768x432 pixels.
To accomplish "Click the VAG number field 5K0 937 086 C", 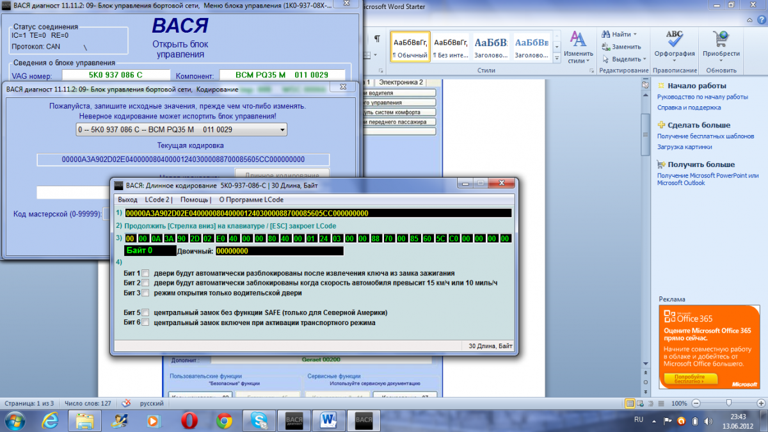I will [115, 76].
